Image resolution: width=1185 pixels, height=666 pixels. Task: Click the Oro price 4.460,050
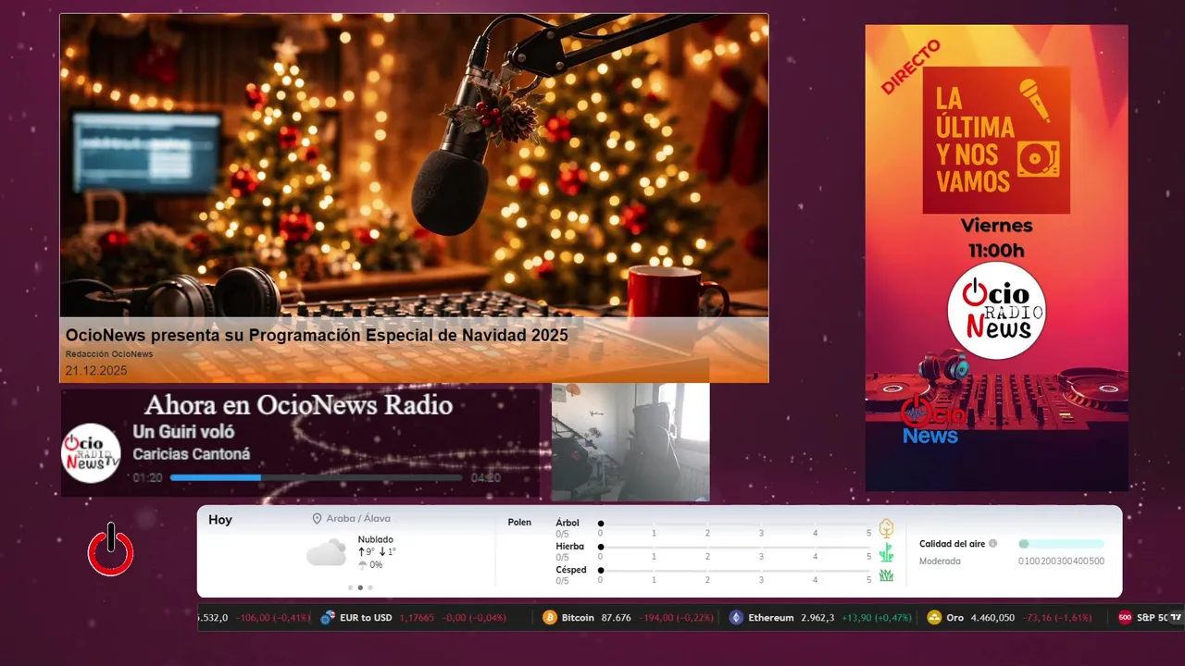(992, 618)
